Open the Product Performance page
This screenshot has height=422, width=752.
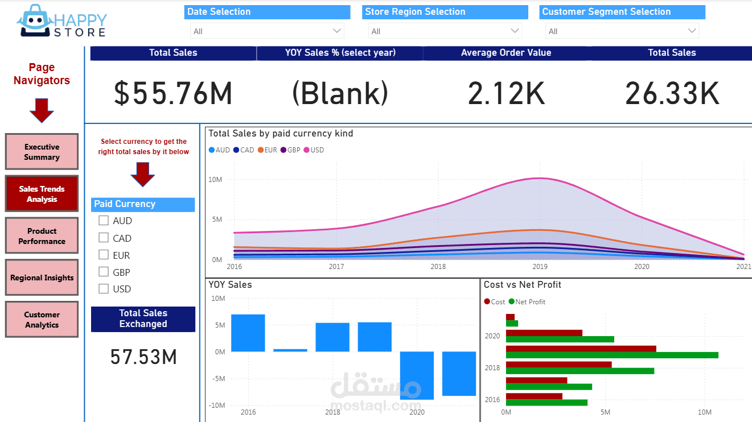pos(41,235)
